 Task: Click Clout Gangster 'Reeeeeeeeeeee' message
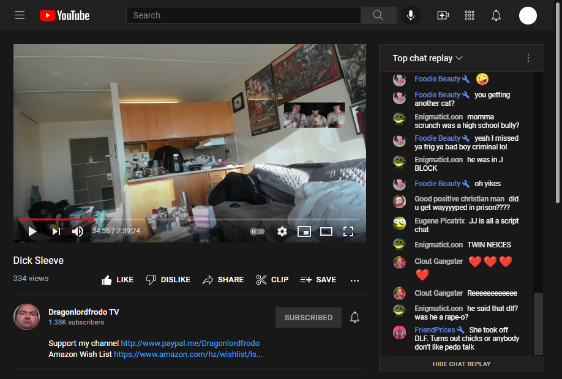pyautogui.click(x=492, y=293)
